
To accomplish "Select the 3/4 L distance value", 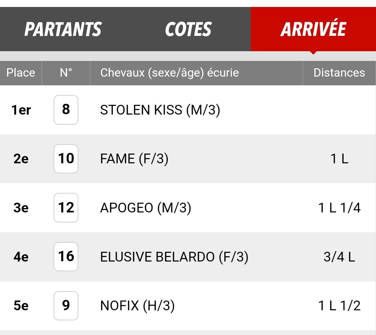I will pyautogui.click(x=339, y=257).
